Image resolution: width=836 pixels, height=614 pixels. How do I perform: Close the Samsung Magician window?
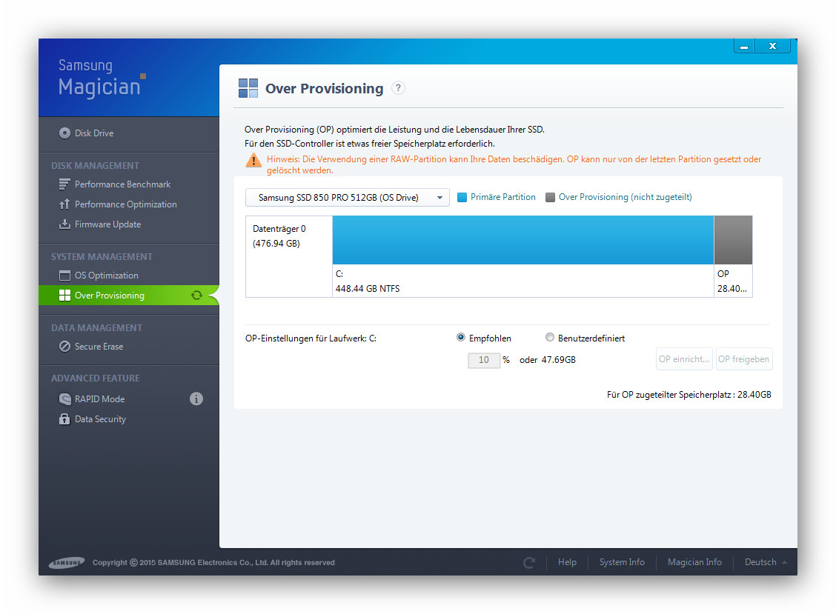click(772, 47)
